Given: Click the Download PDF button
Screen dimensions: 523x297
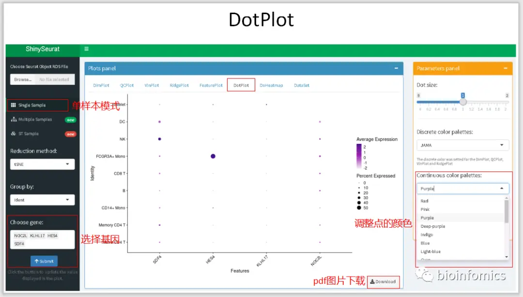Looking at the screenshot, I should (x=383, y=281).
